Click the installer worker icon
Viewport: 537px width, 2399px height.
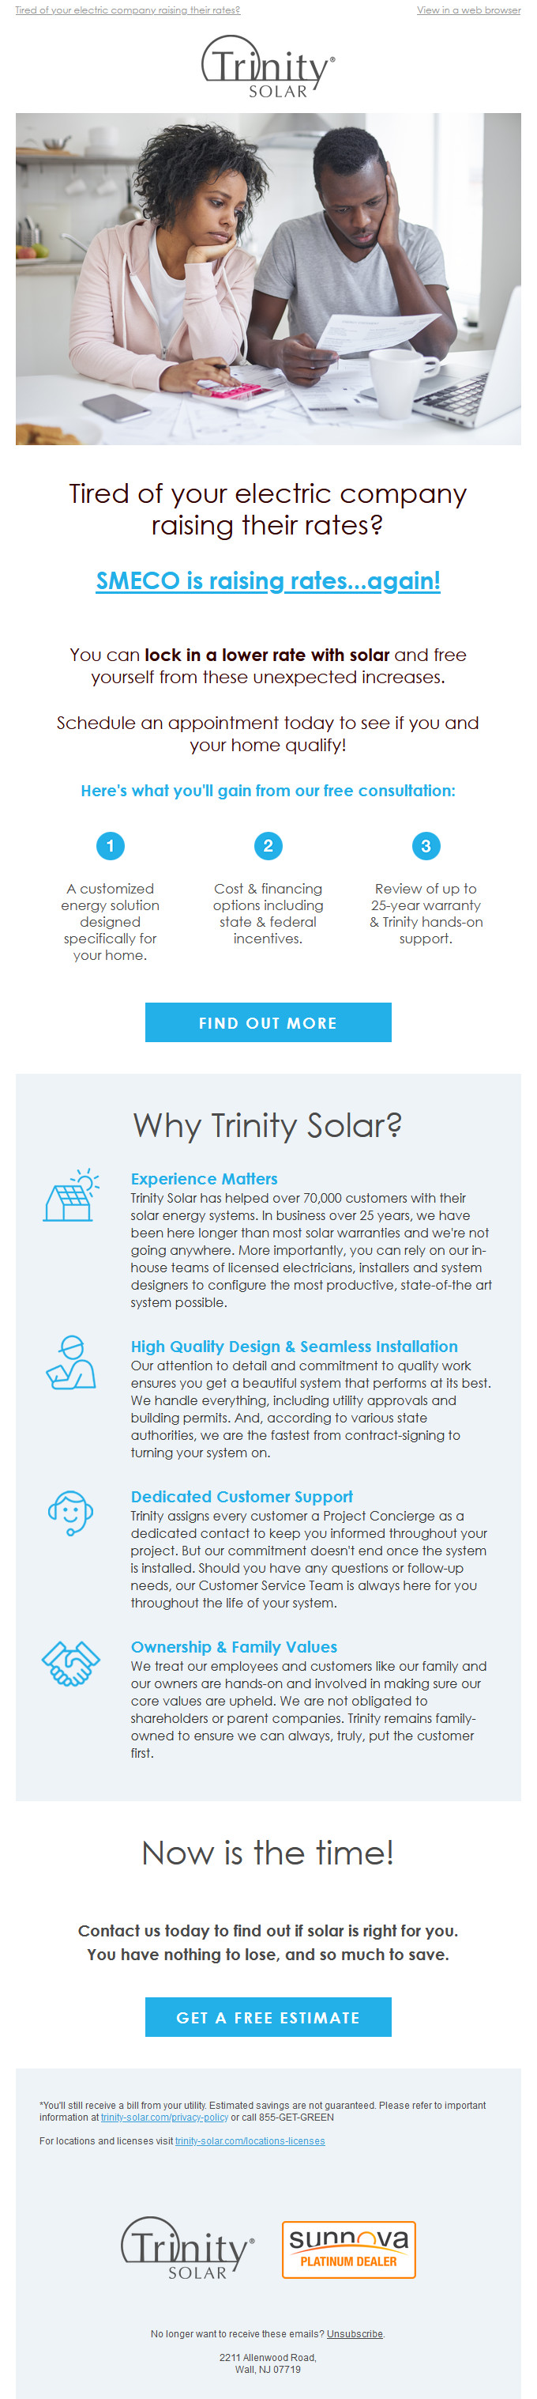[71, 1362]
